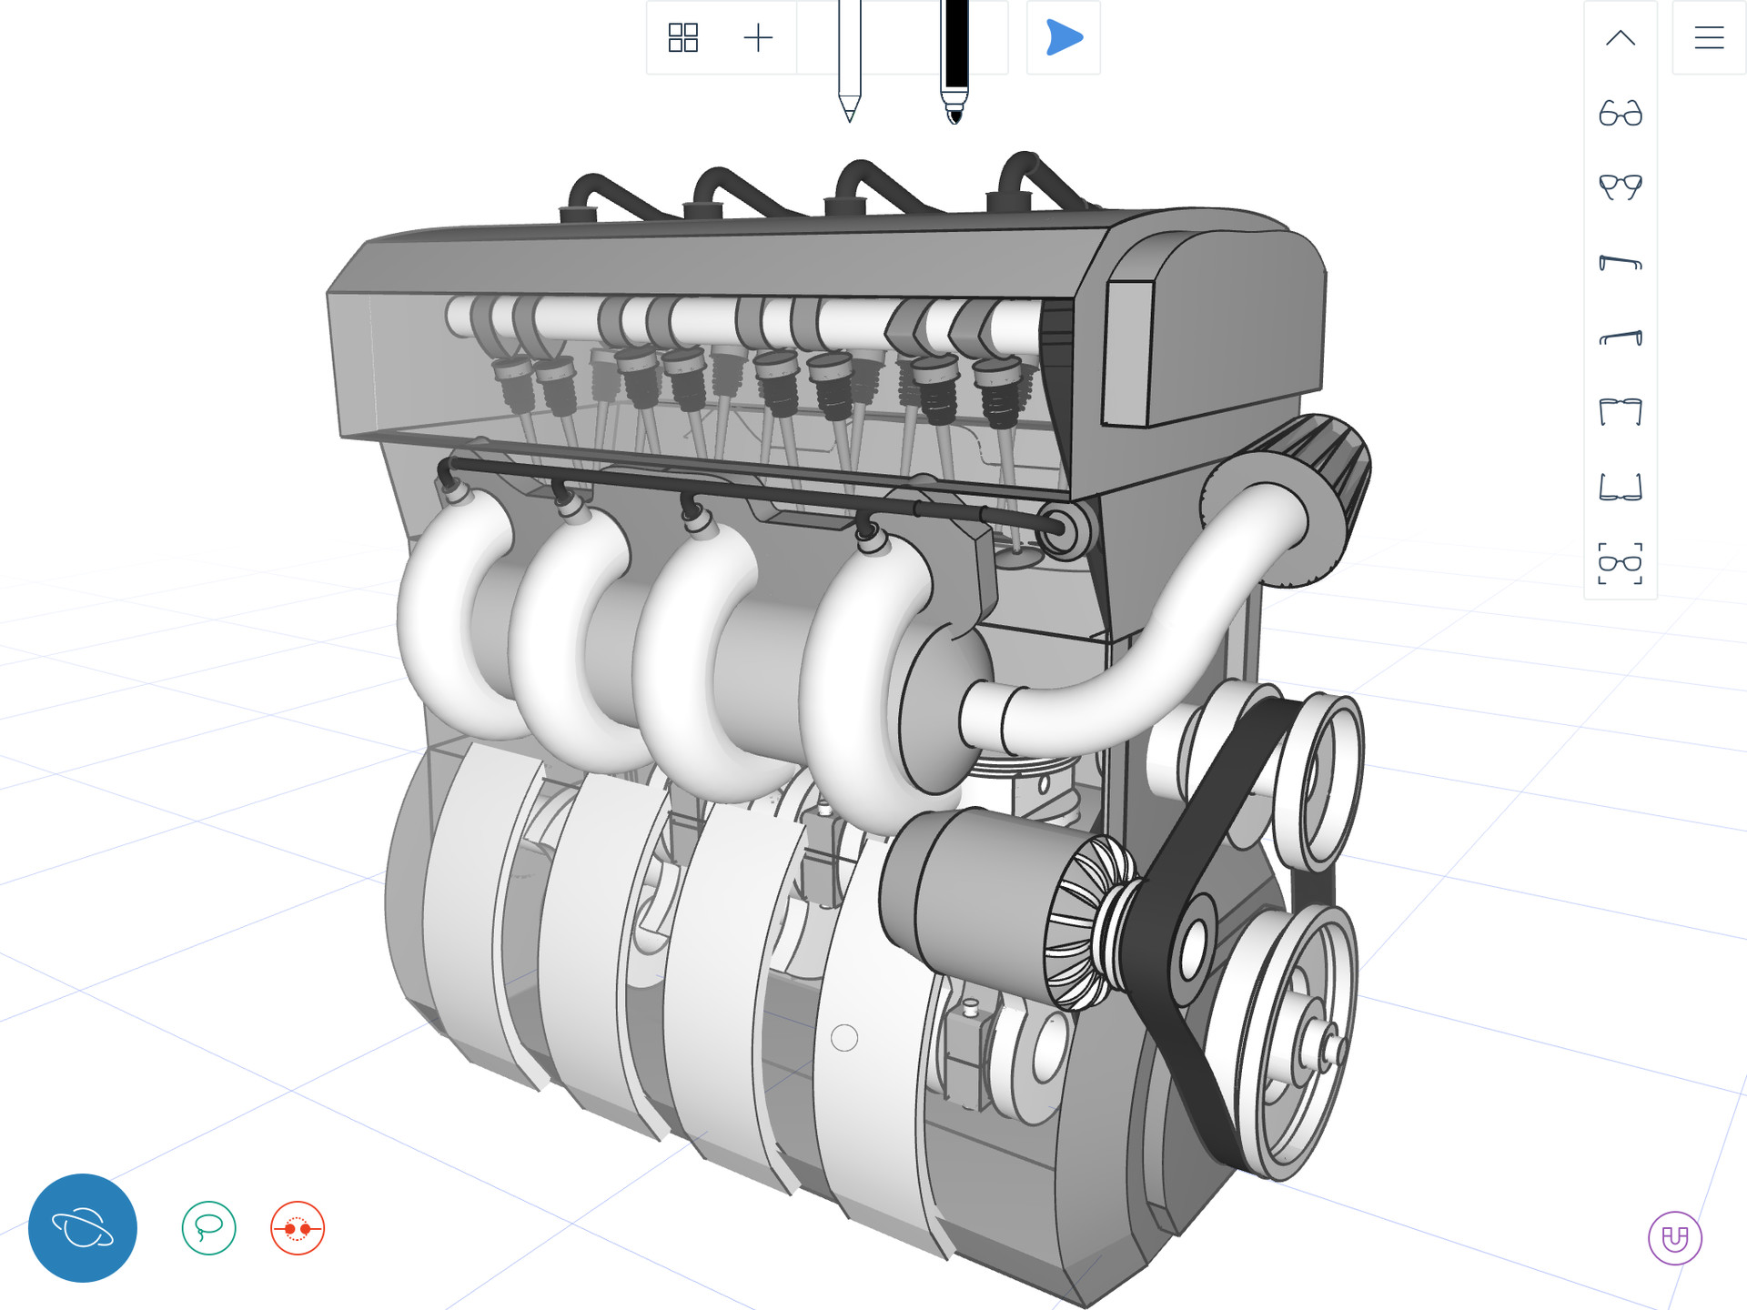This screenshot has height=1310, width=1747.
Task: Start presentation with blue play arrow
Action: (x=1062, y=38)
